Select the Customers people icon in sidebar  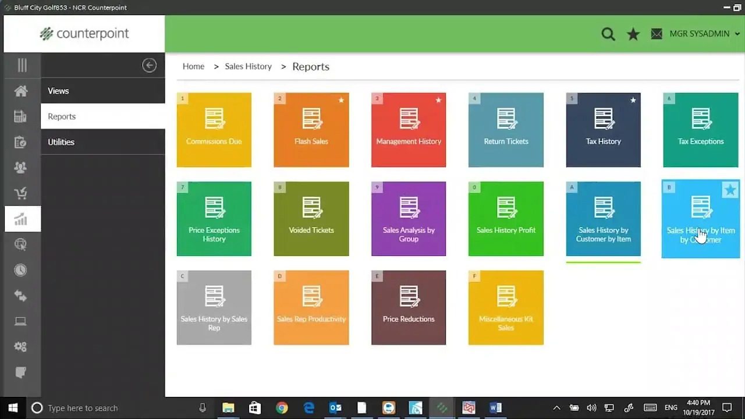(21, 168)
